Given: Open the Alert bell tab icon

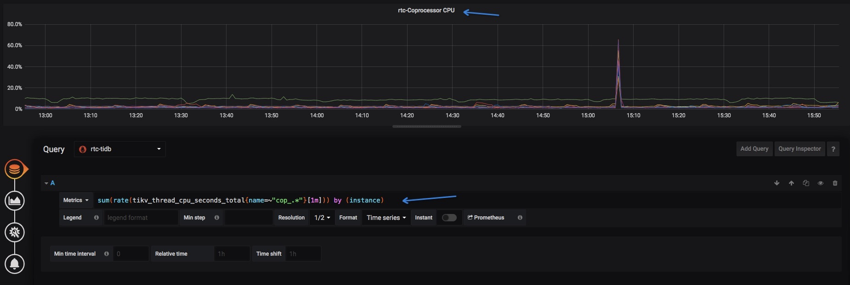Looking at the screenshot, I should click(15, 264).
